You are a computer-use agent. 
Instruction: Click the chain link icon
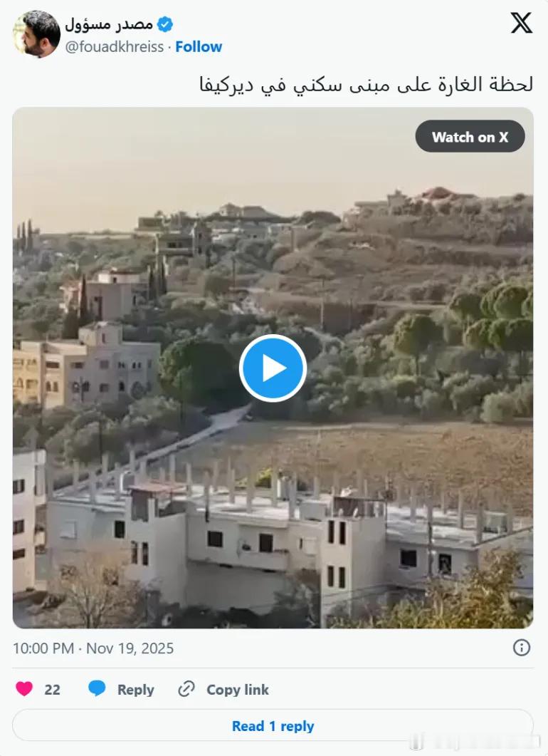[x=186, y=689]
